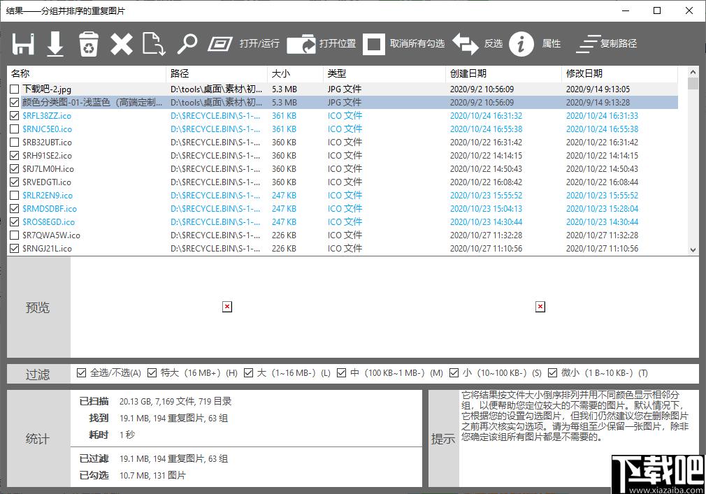Click the 10.7 MB, 131 图片 selected statistic

[x=152, y=475]
